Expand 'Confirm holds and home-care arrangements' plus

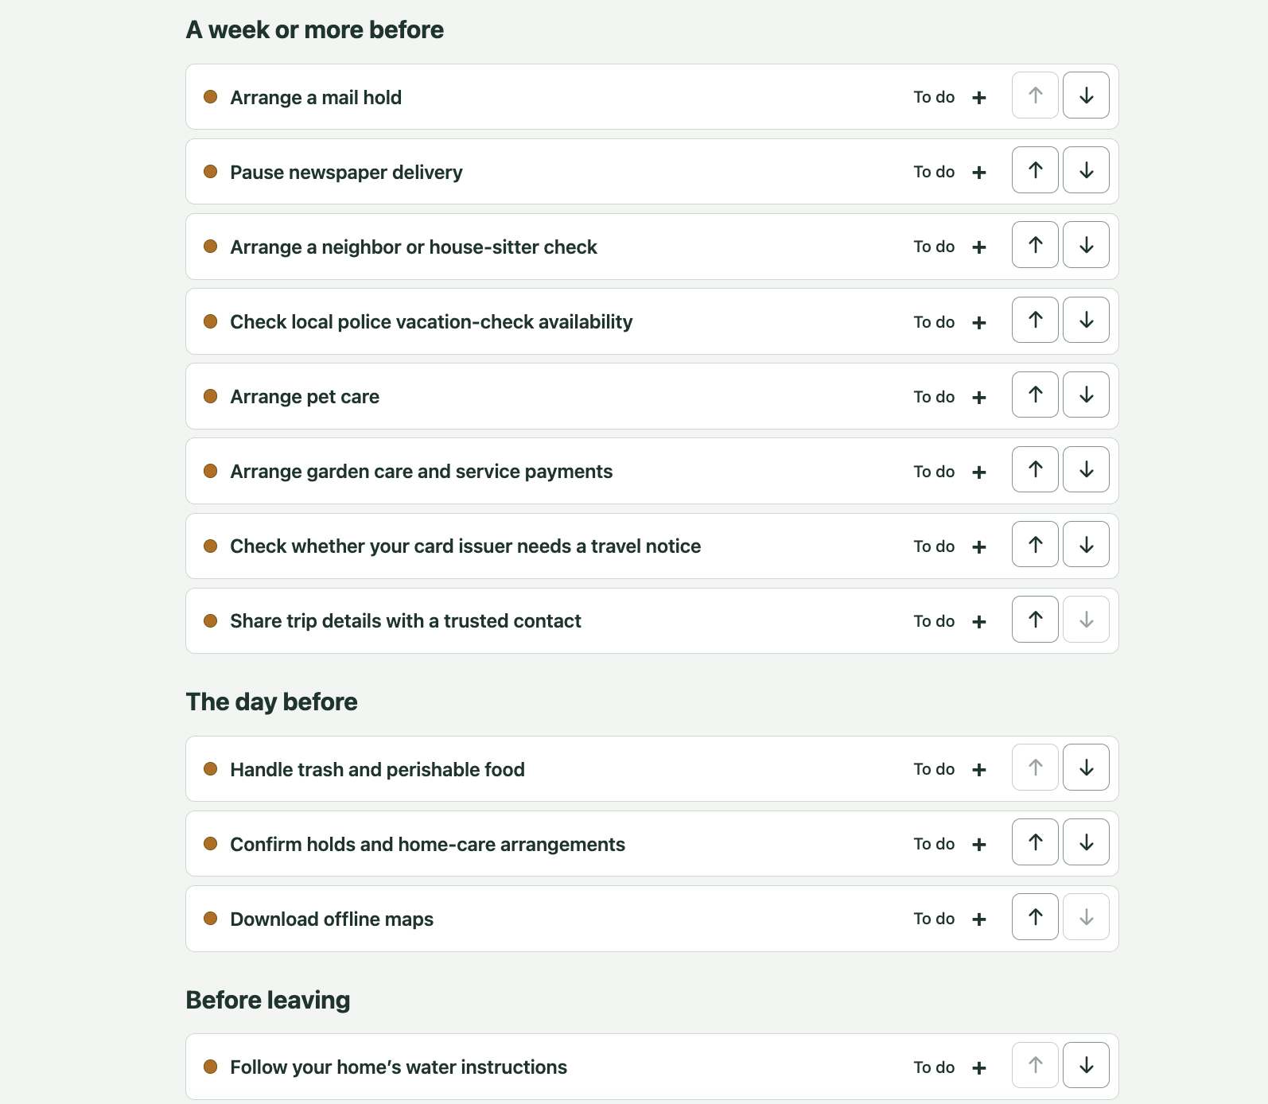pyautogui.click(x=979, y=844)
